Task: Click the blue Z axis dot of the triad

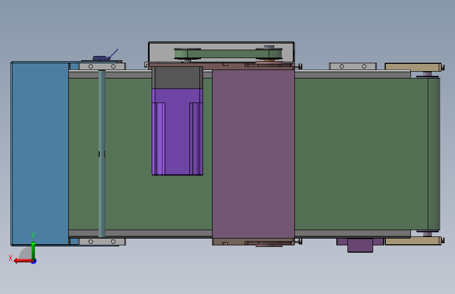Action: [x=34, y=262]
